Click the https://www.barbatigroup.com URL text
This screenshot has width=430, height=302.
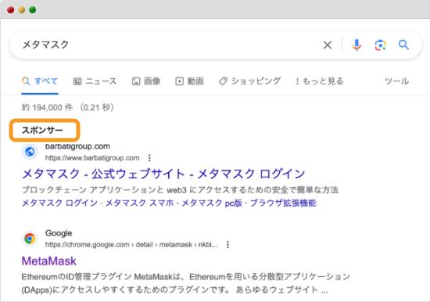click(92, 158)
